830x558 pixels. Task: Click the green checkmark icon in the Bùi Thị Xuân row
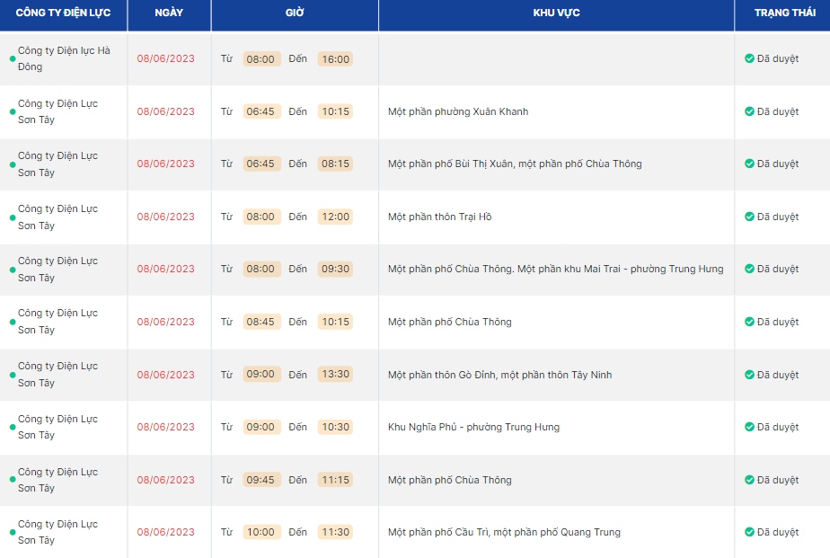(x=749, y=164)
